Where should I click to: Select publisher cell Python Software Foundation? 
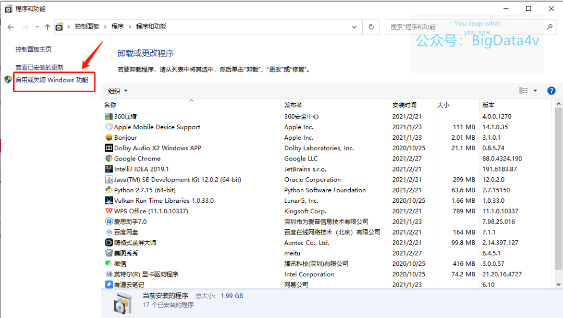(325, 190)
